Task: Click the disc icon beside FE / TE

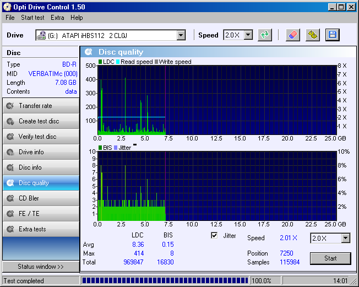Action: coord(10,214)
